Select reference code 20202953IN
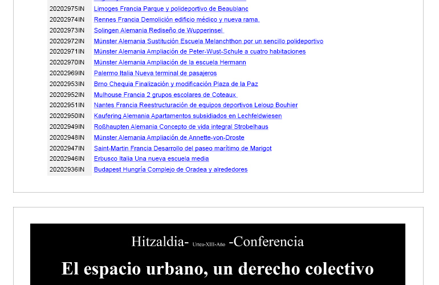439x285 pixels. (x=67, y=84)
